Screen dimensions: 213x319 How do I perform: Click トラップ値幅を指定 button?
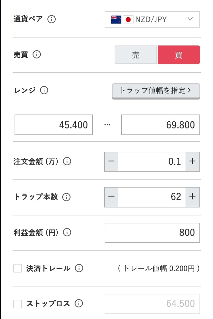pos(156,90)
